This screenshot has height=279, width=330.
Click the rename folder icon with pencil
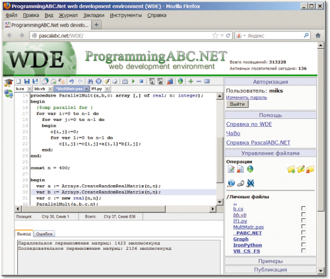tap(300, 169)
